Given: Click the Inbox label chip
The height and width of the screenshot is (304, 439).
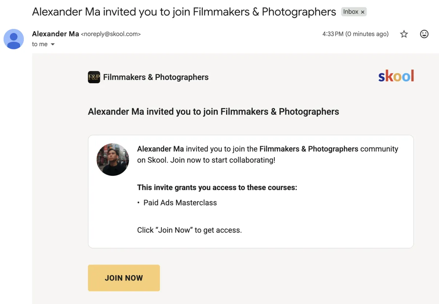Looking at the screenshot, I should [x=350, y=12].
